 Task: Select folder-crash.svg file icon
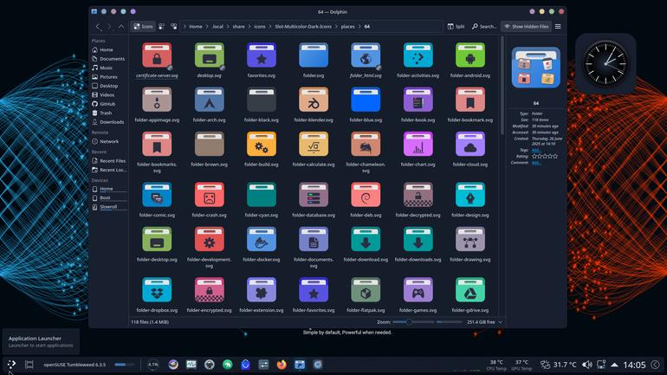pyautogui.click(x=209, y=195)
